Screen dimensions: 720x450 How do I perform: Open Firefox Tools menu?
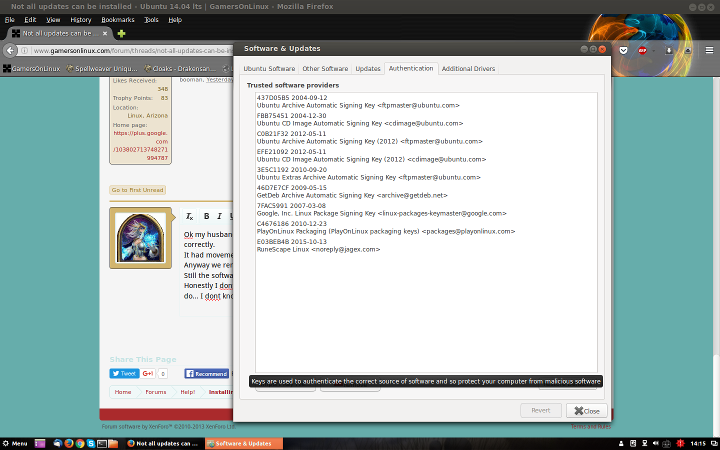tap(151, 20)
